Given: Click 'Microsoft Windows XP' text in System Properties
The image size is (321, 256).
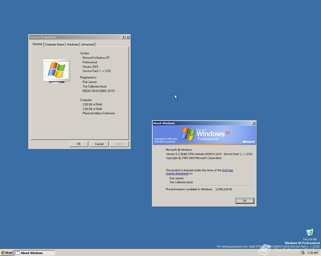Looking at the screenshot, I should point(96,58).
